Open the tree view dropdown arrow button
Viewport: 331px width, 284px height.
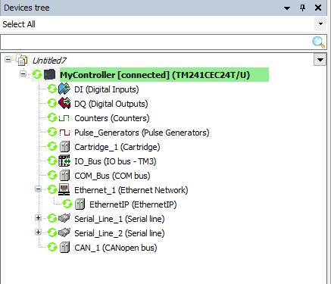(320, 60)
